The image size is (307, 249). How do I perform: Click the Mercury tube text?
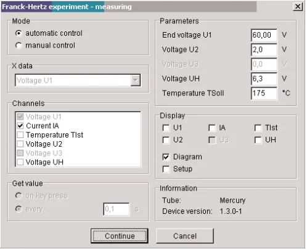(x=232, y=200)
